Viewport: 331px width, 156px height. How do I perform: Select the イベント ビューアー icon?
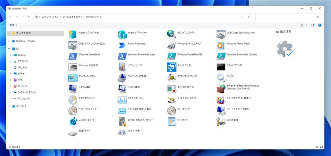[x=122, y=67]
